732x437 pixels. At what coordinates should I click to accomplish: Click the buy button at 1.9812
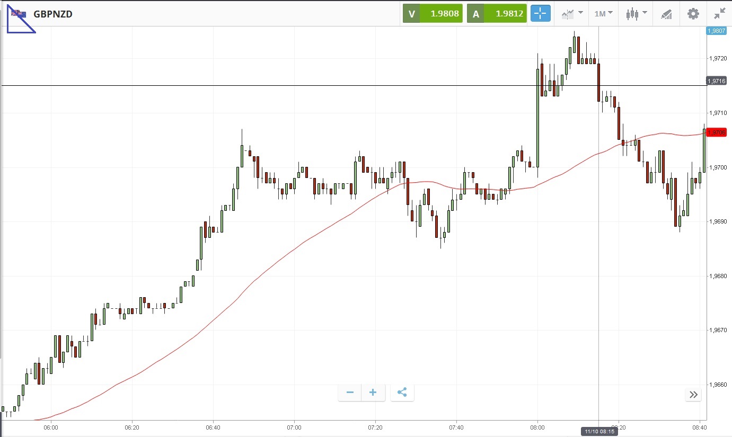tap(497, 14)
